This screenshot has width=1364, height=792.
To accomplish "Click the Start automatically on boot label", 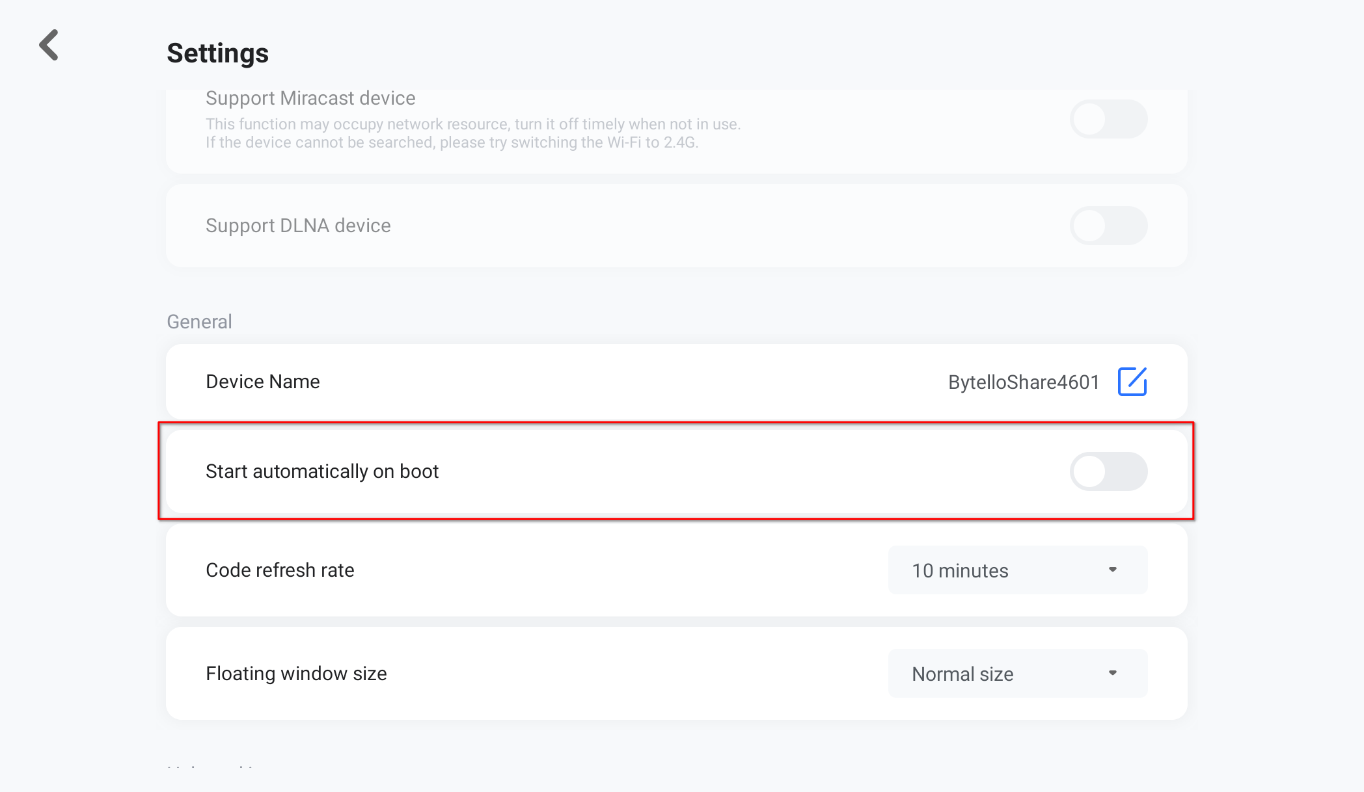I will point(322,471).
